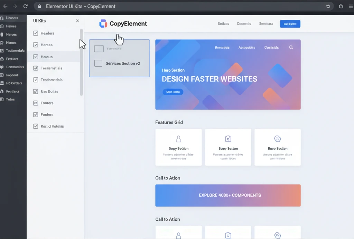Uncheck the Headers checkbox
The width and height of the screenshot is (354, 239).
35,33
